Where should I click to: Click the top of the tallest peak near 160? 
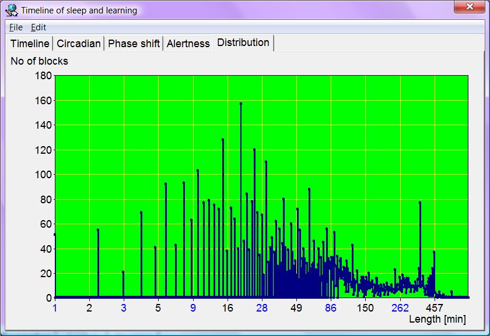[241, 104]
